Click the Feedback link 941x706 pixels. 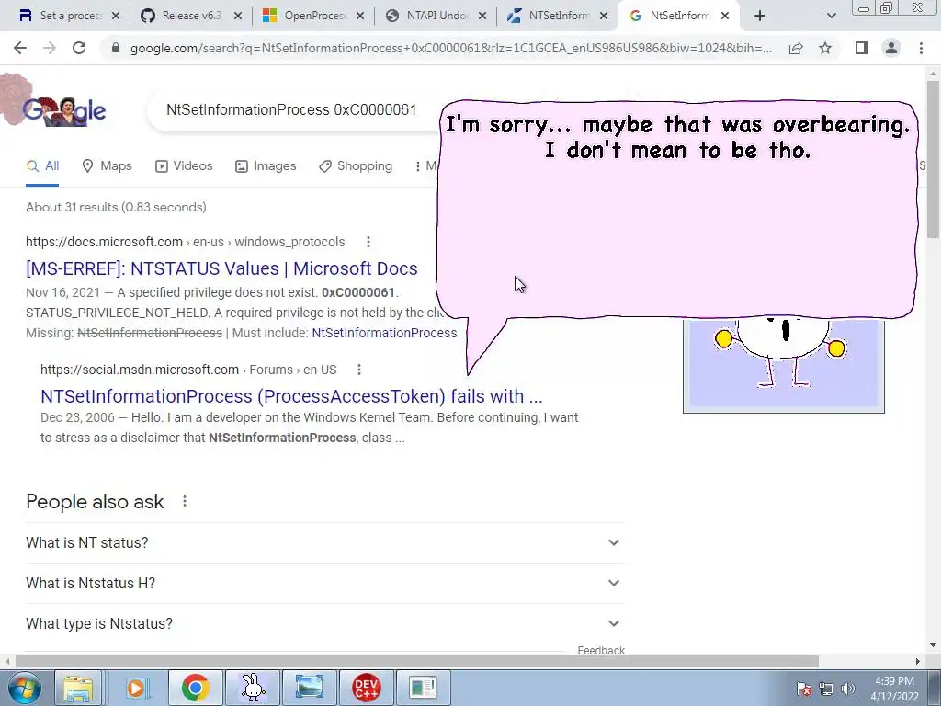click(x=601, y=650)
